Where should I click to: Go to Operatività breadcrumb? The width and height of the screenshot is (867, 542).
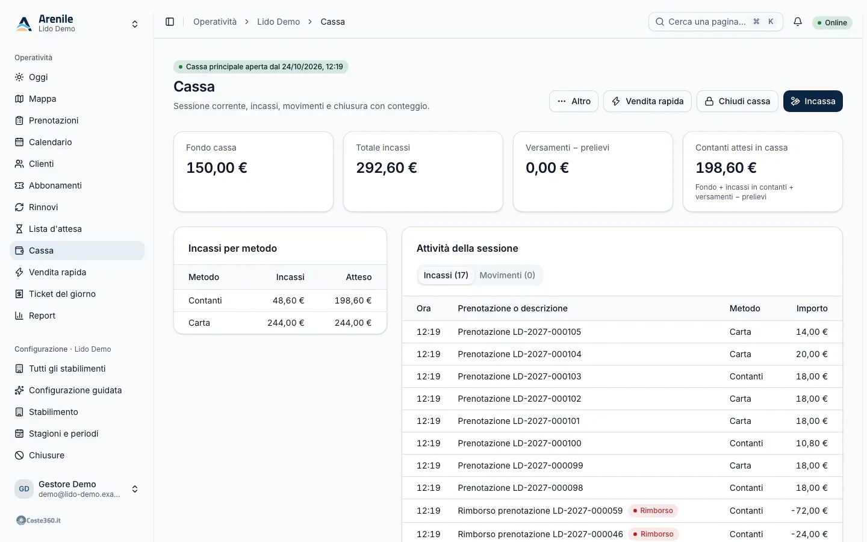coord(215,22)
